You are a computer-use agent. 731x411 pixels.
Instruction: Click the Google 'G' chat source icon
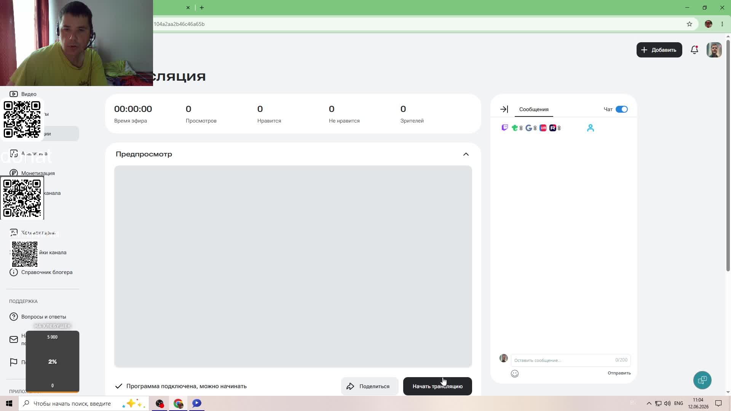tap(528, 128)
